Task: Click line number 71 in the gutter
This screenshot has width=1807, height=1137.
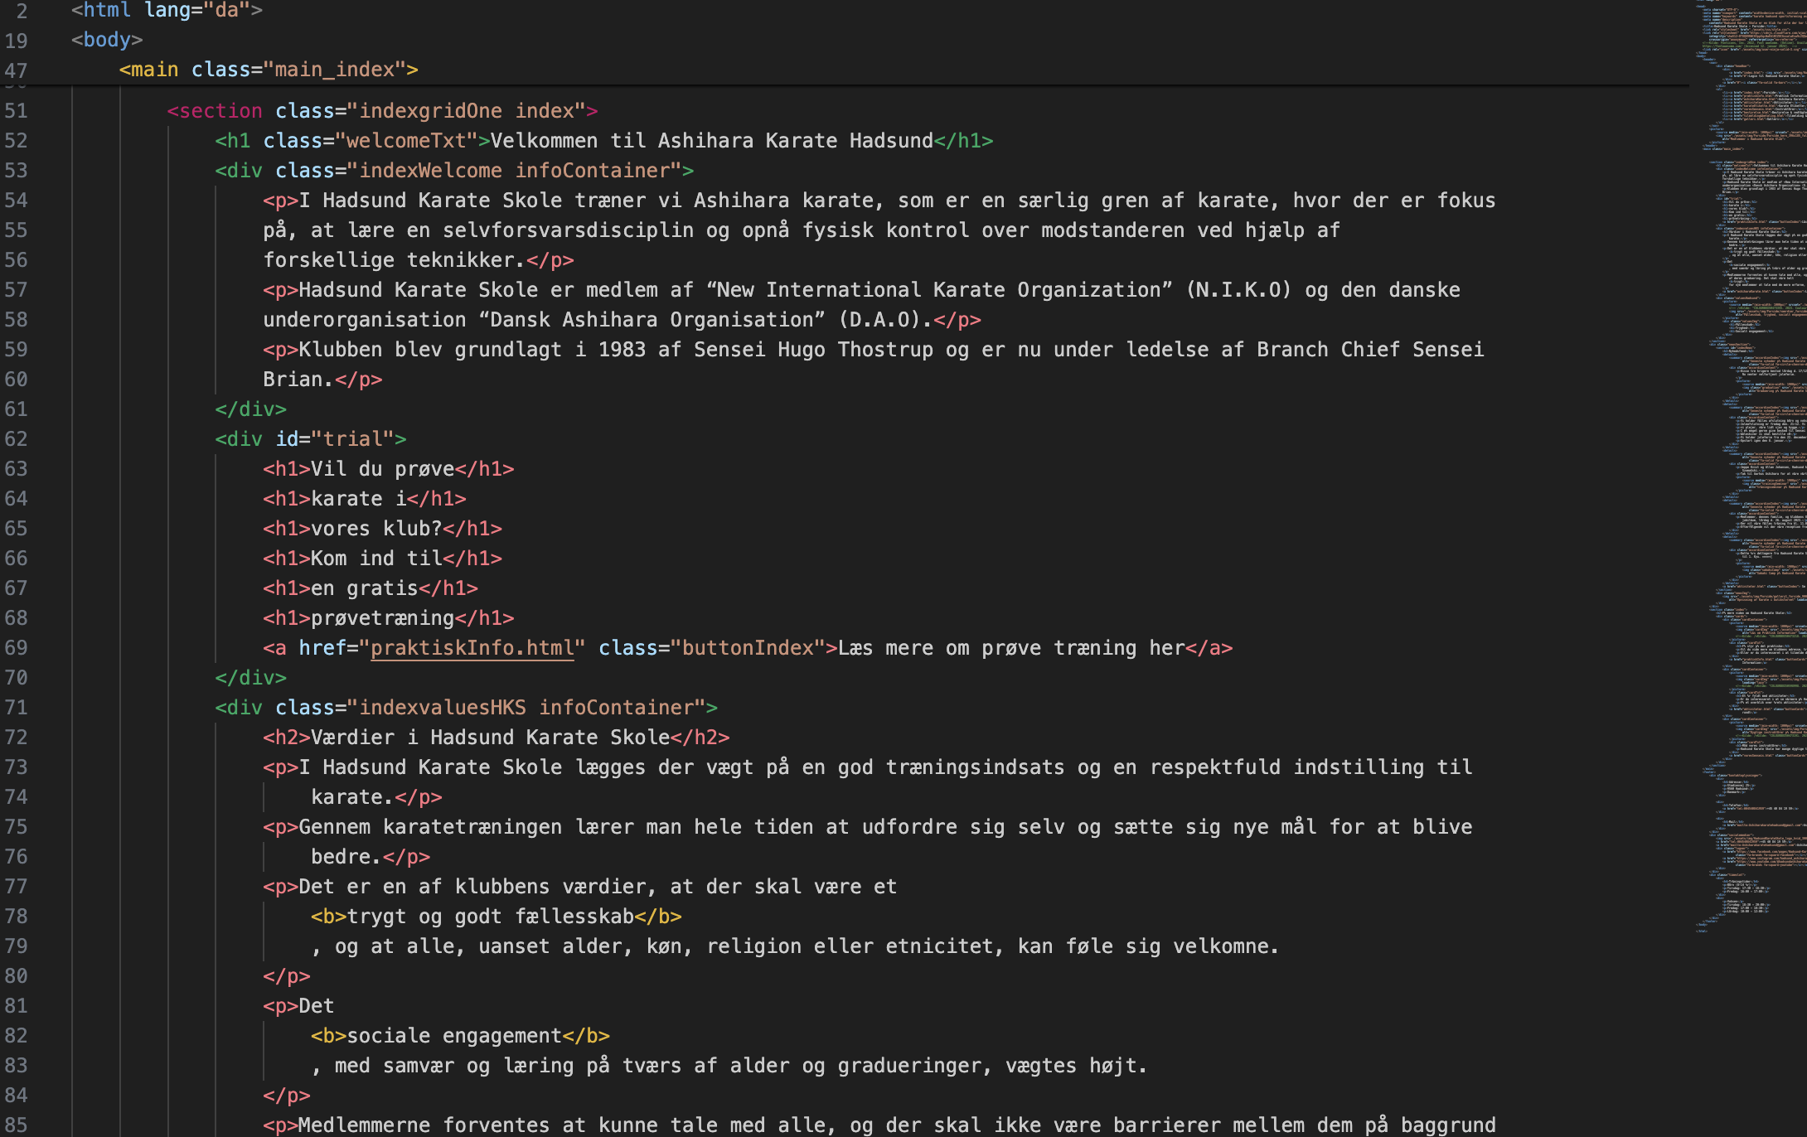Action: (17, 708)
